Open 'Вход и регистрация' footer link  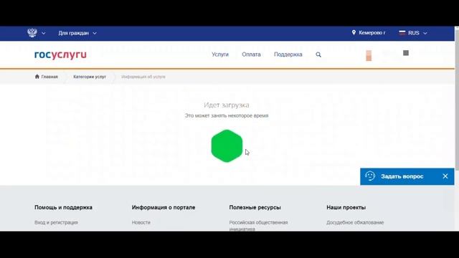pos(56,222)
